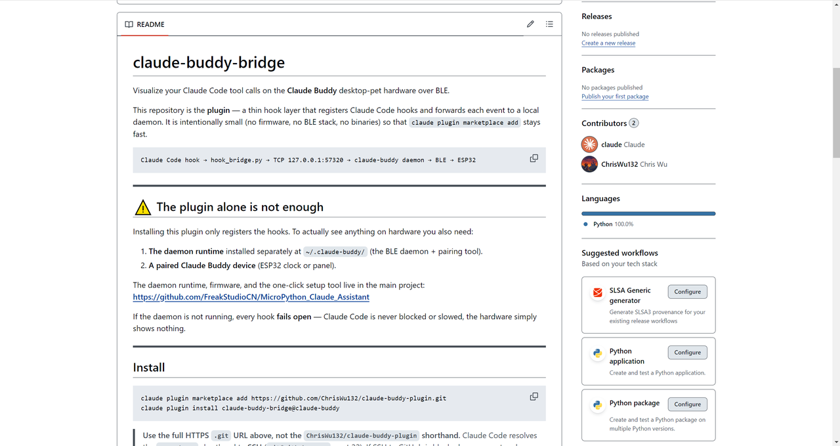
Task: Open the ChrisWu132 contributor profile link
Action: tap(634, 164)
